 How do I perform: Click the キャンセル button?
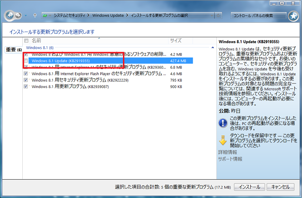(x=281, y=187)
